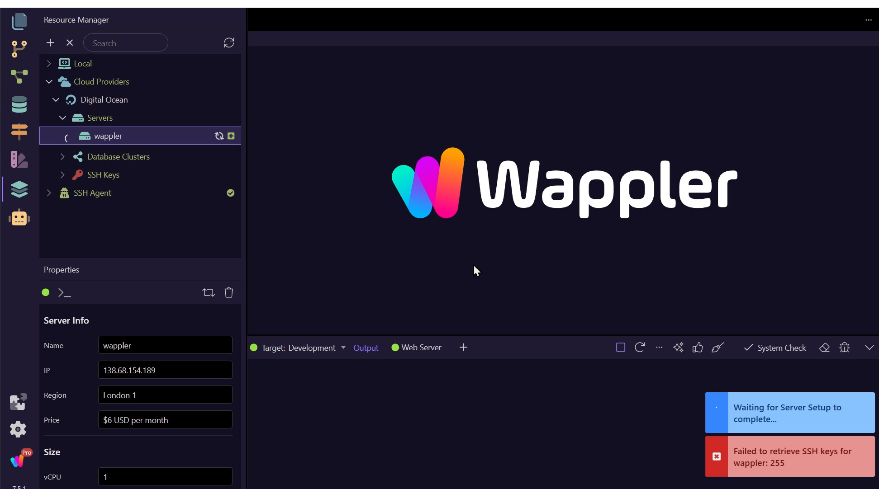This screenshot has height=489, width=879.
Task: Click the server status green dot in Properties
Action: (x=46, y=292)
